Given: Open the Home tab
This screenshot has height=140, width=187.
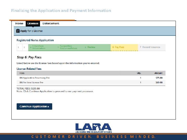Looking at the screenshot, I should 19,23.
